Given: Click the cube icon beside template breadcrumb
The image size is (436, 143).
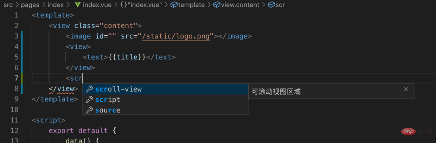Looking at the screenshot, I should click(174, 5).
